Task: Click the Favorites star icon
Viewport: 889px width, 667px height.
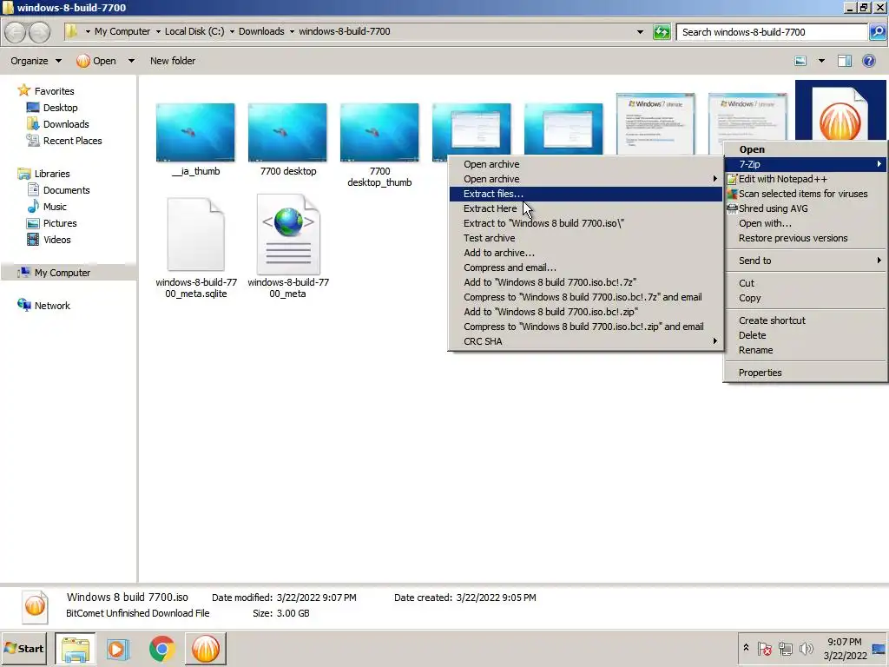Action: point(23,90)
